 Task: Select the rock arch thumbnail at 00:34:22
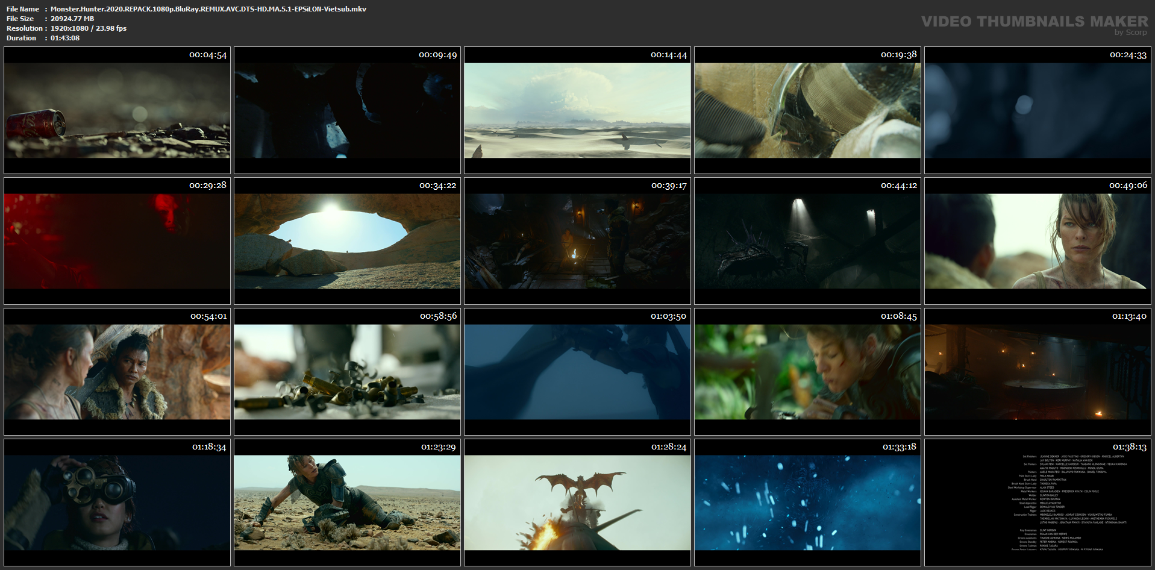[347, 241]
